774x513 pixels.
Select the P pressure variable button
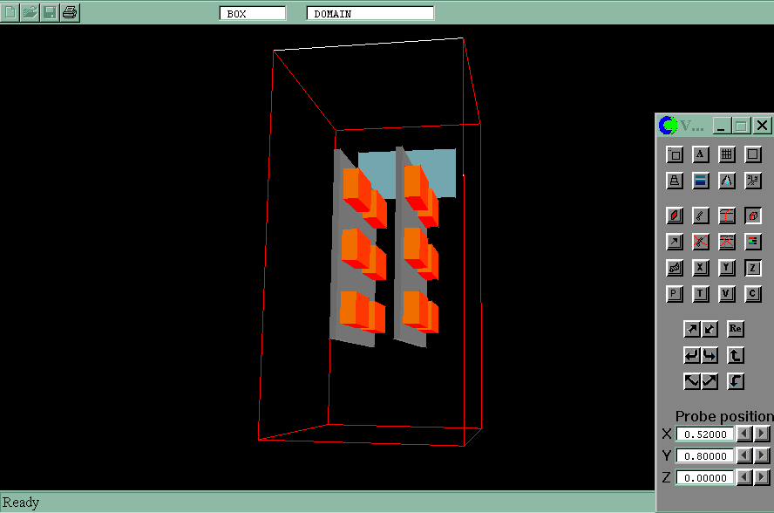tap(675, 294)
